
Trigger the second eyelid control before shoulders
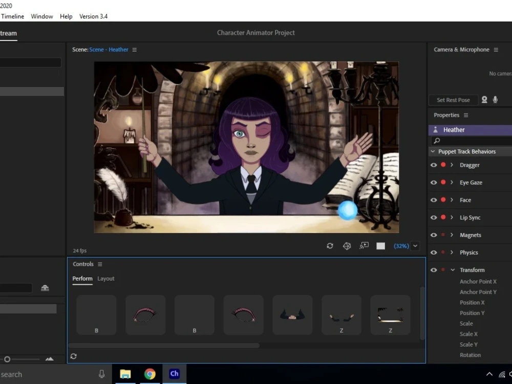coord(243,315)
